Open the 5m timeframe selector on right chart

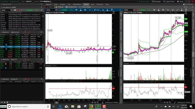[x=168, y=10]
